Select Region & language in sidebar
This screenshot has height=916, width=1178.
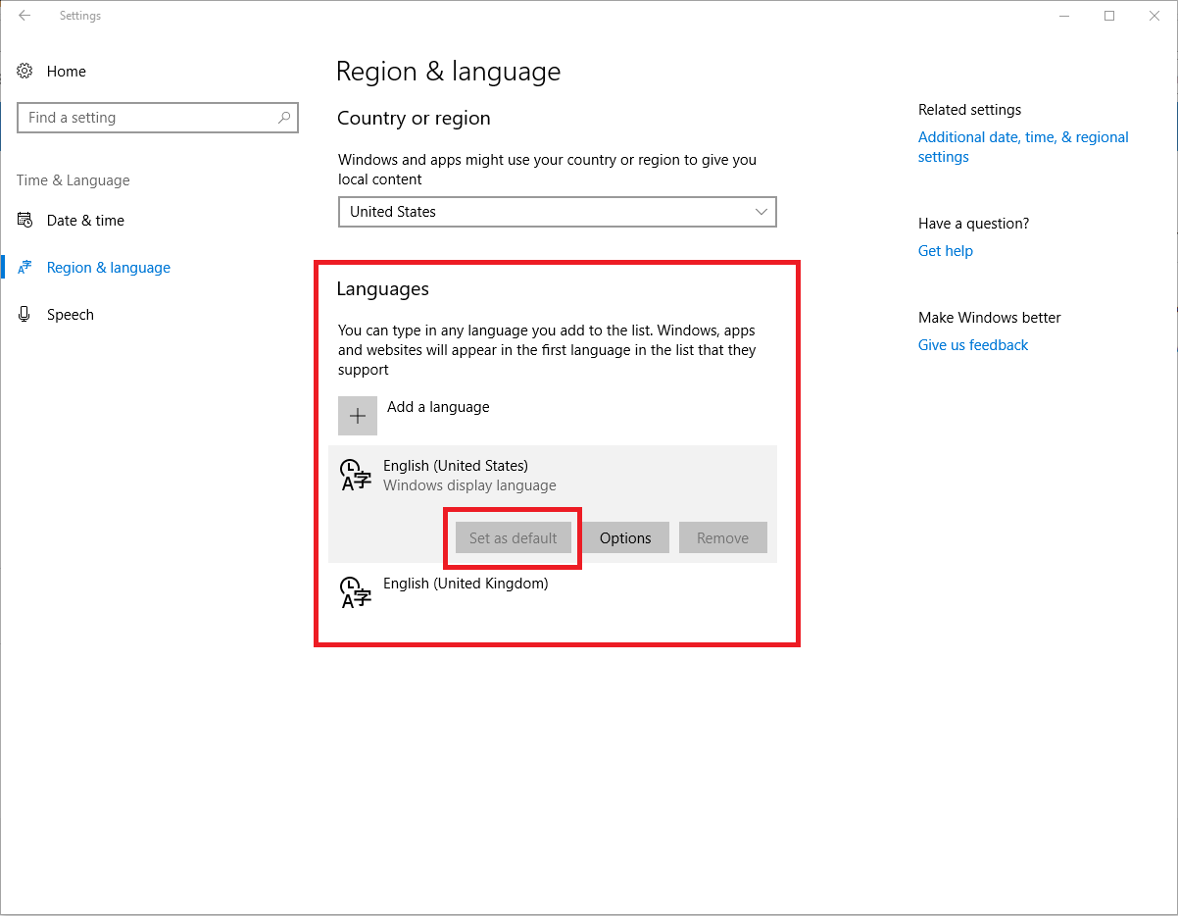(x=109, y=267)
